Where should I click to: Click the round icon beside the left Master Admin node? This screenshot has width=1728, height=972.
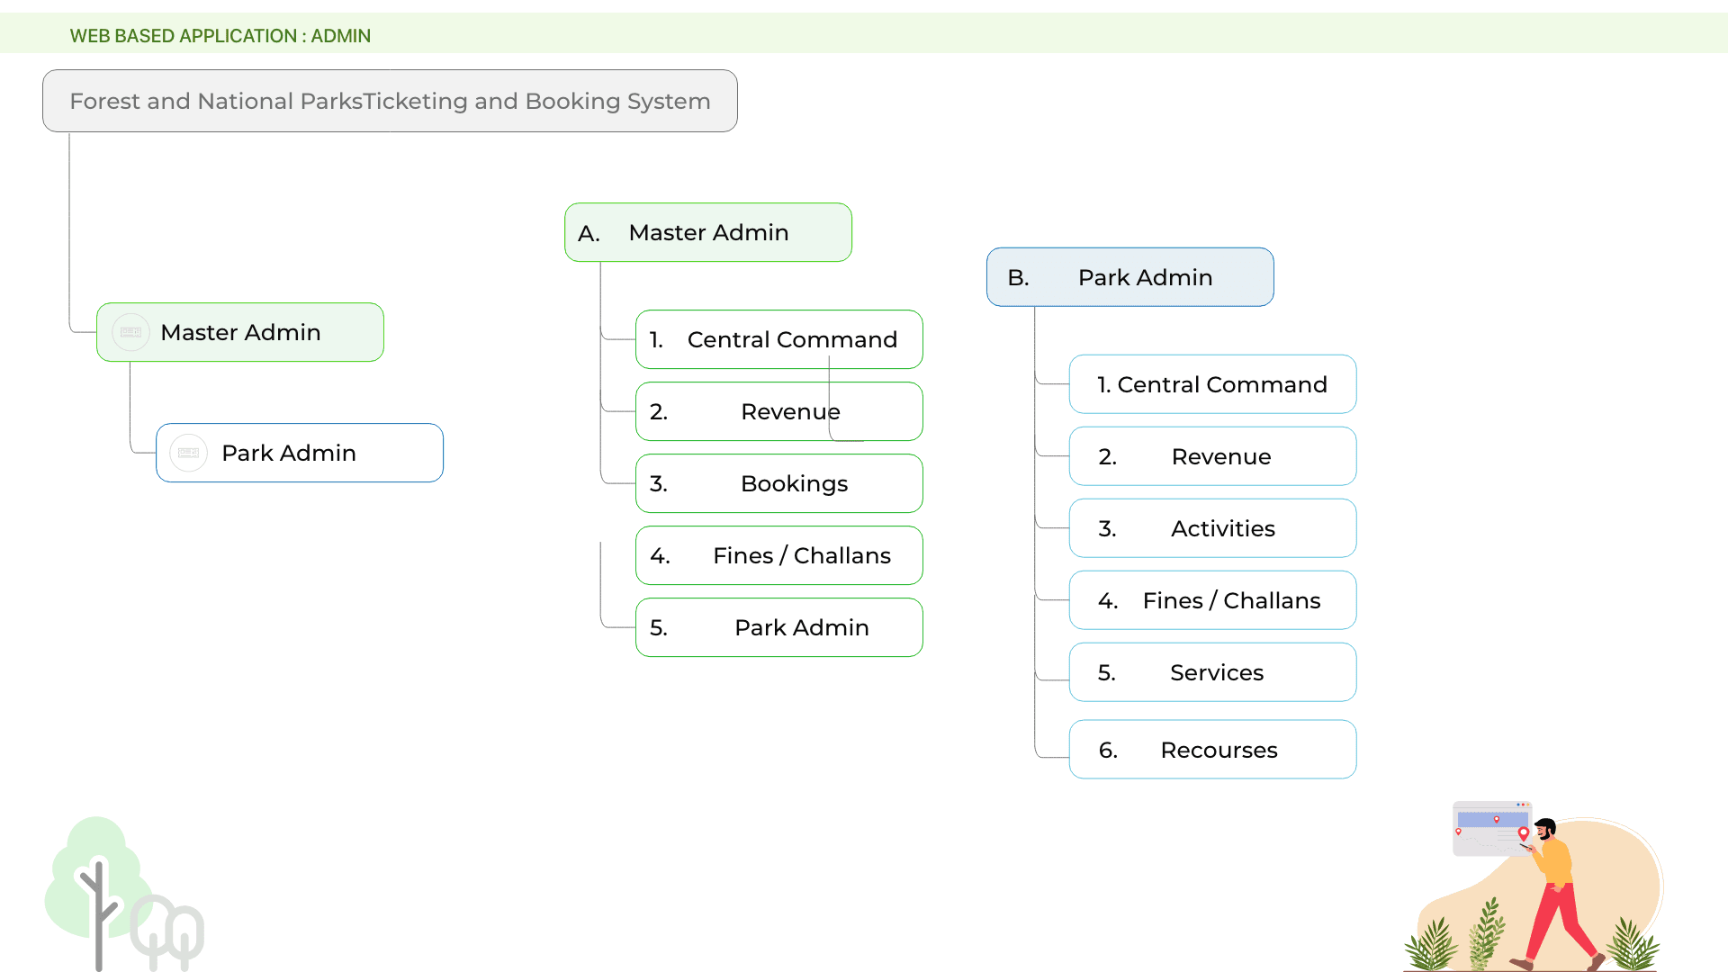[130, 332]
